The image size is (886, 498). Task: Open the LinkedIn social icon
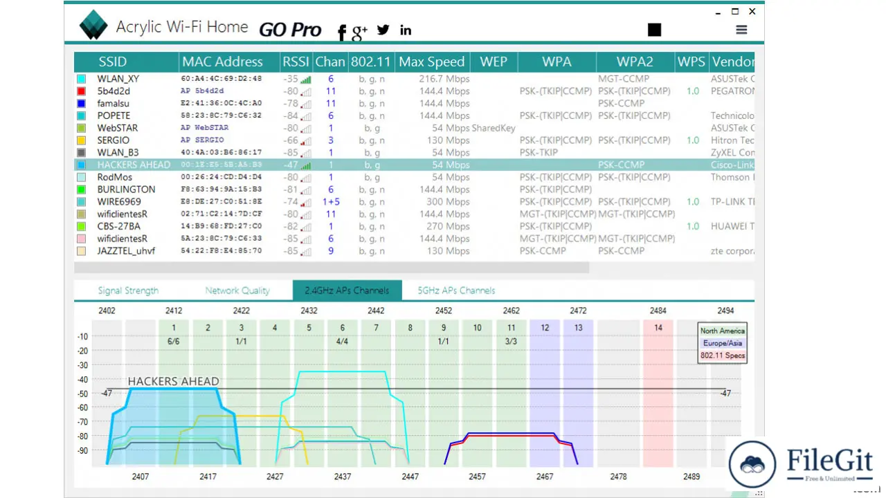tap(406, 30)
